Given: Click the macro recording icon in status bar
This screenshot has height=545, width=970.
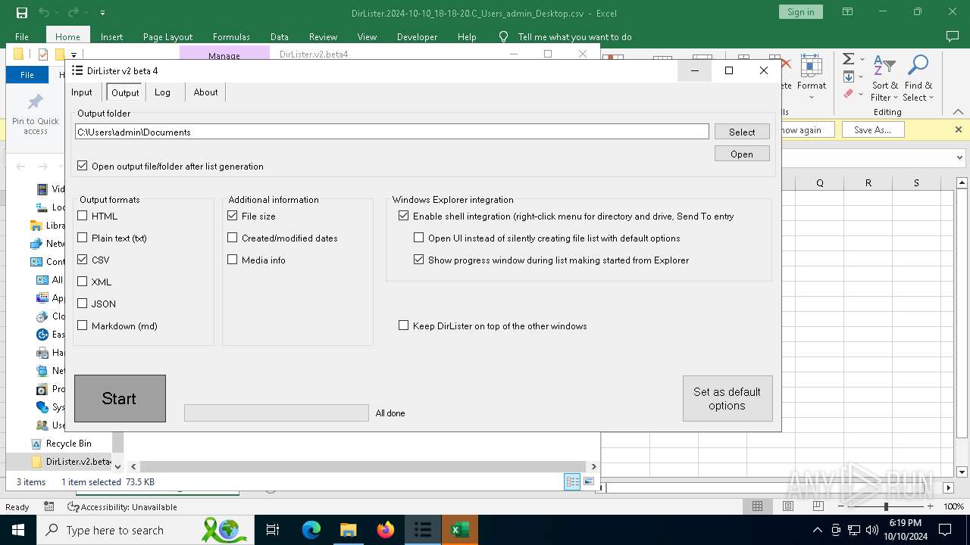Looking at the screenshot, I should coord(49,506).
